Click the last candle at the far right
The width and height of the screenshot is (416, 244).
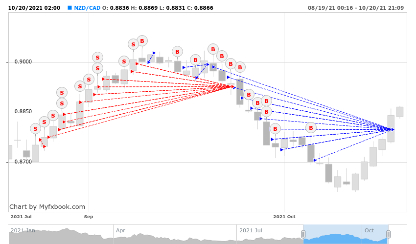click(x=400, y=112)
